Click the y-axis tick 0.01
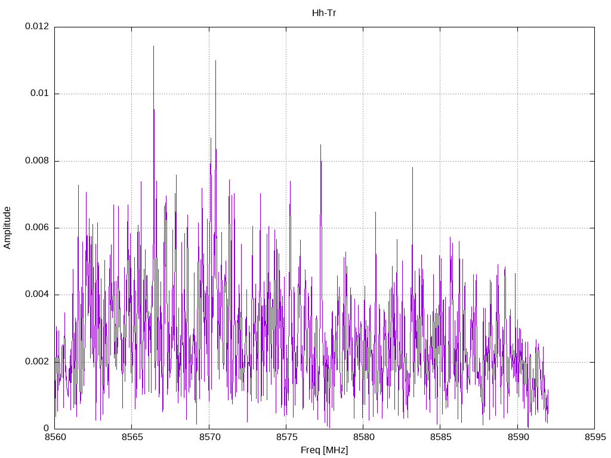 tap(40, 94)
